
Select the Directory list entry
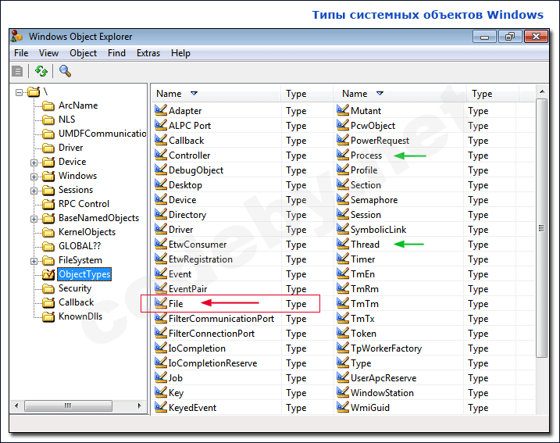pyautogui.click(x=187, y=215)
